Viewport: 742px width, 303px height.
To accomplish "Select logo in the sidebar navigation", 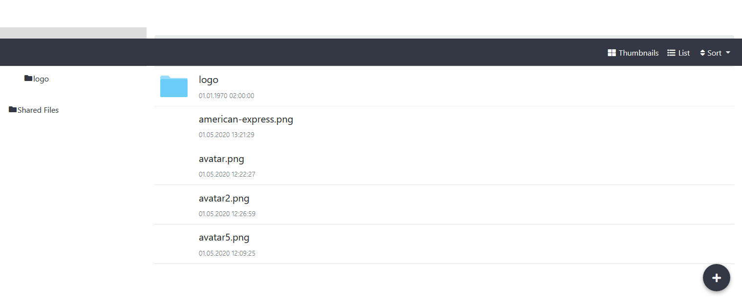I will (x=41, y=78).
